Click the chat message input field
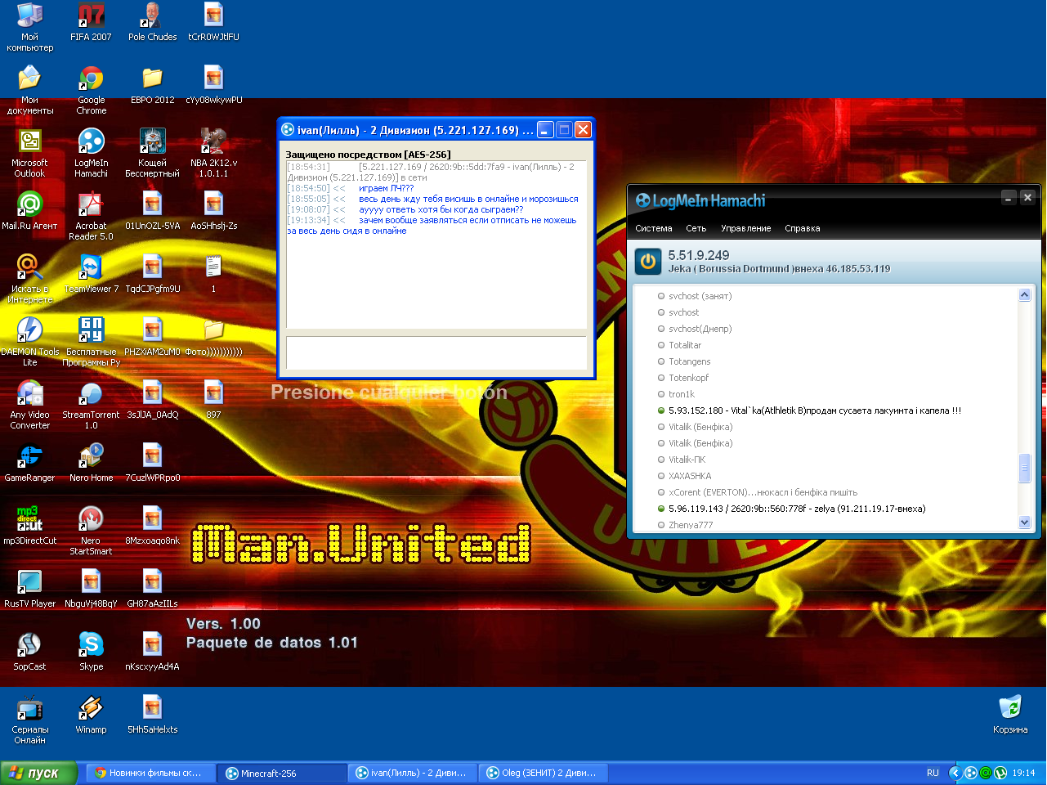 tap(436, 353)
